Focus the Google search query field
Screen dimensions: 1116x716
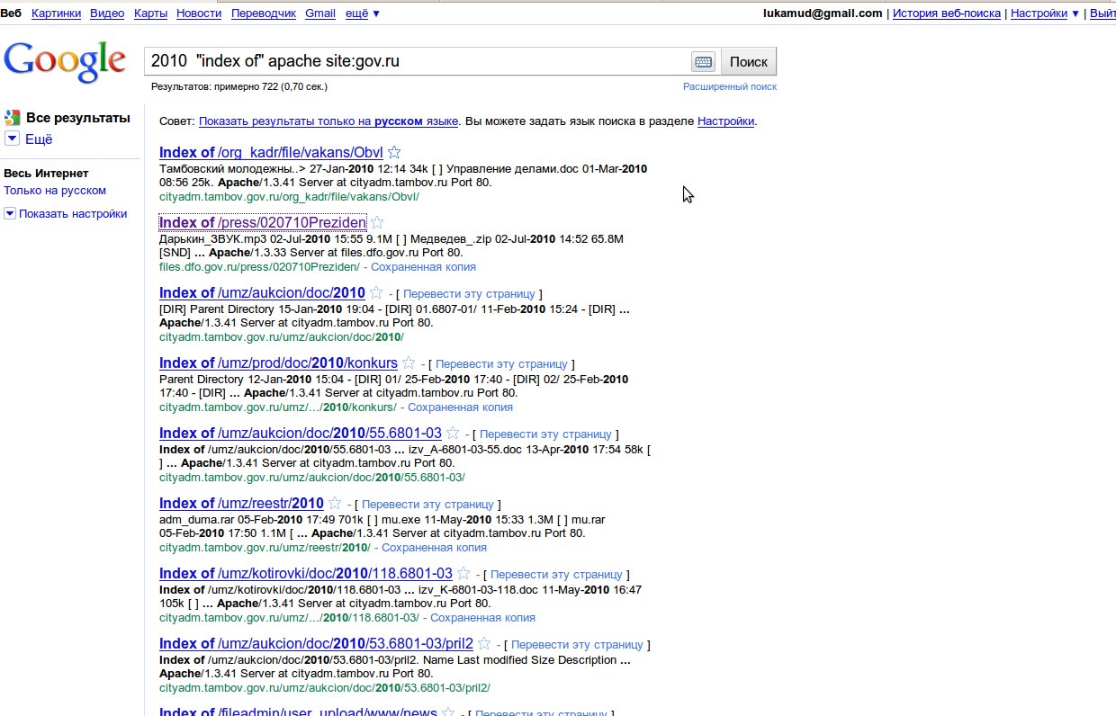418,62
